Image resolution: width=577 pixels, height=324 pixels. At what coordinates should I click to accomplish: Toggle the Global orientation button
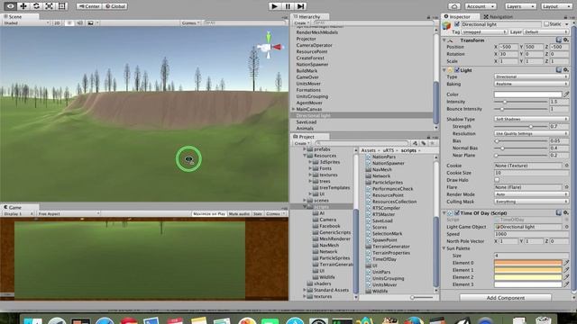[115, 6]
